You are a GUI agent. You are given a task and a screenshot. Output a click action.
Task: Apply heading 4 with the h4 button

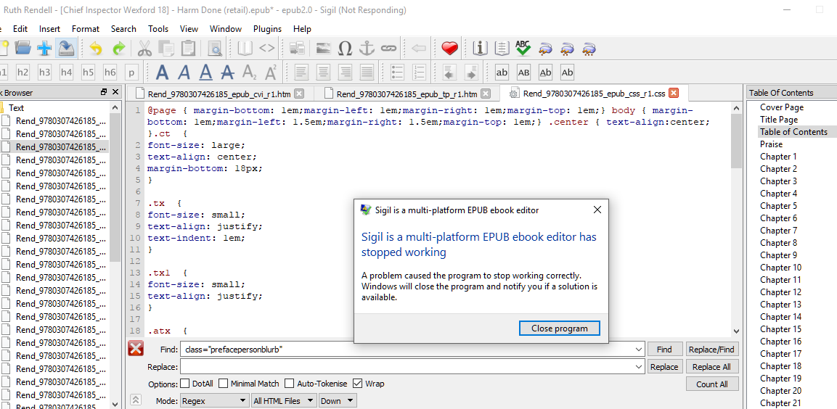pos(66,72)
